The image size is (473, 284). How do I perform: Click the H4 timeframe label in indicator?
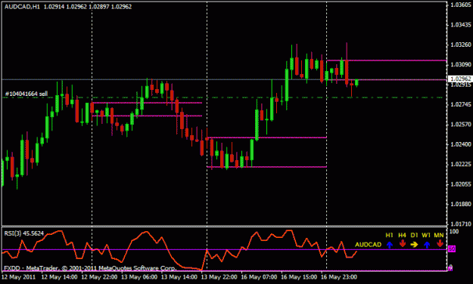tap(402, 235)
